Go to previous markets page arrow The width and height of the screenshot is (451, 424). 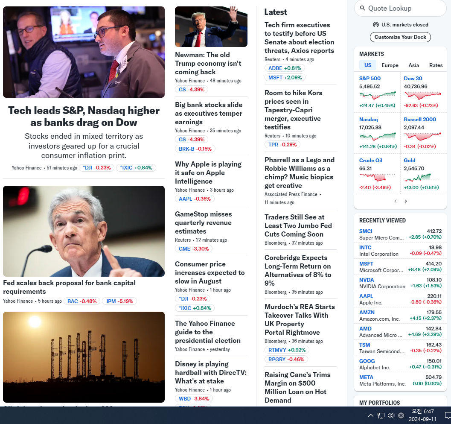(x=396, y=201)
